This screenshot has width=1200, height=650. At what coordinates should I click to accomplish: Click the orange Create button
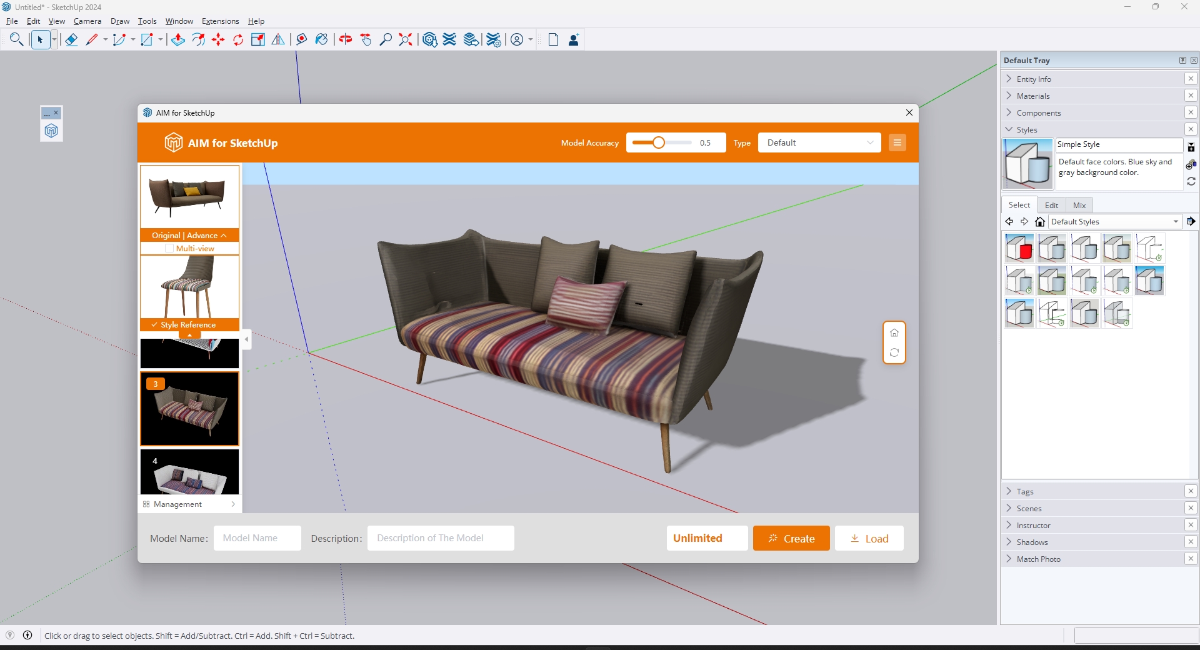point(791,538)
